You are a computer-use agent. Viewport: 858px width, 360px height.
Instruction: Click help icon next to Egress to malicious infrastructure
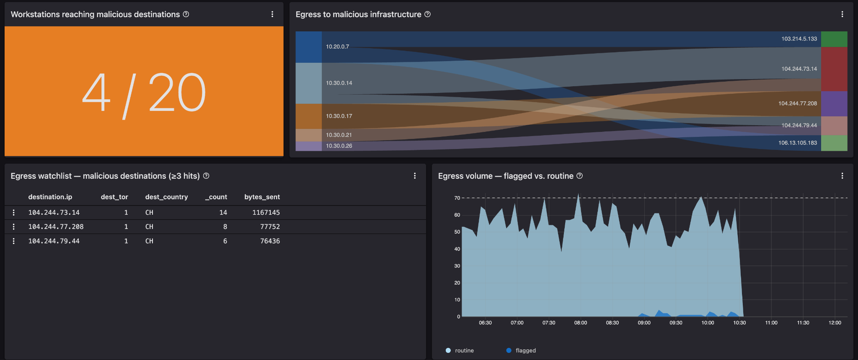tap(427, 14)
